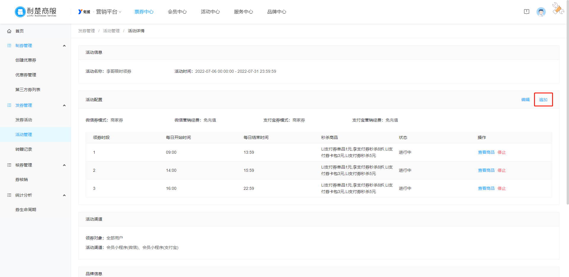Viewport: 569px width, 277px height.
Task: Switch to 品牌中心 tab
Action: coord(277,12)
